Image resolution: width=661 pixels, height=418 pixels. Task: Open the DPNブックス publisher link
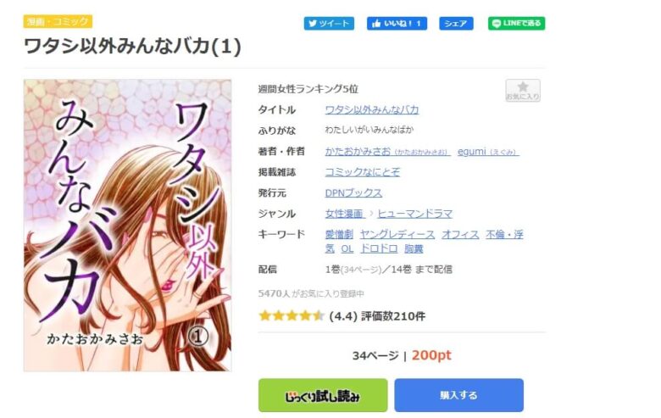353,192
